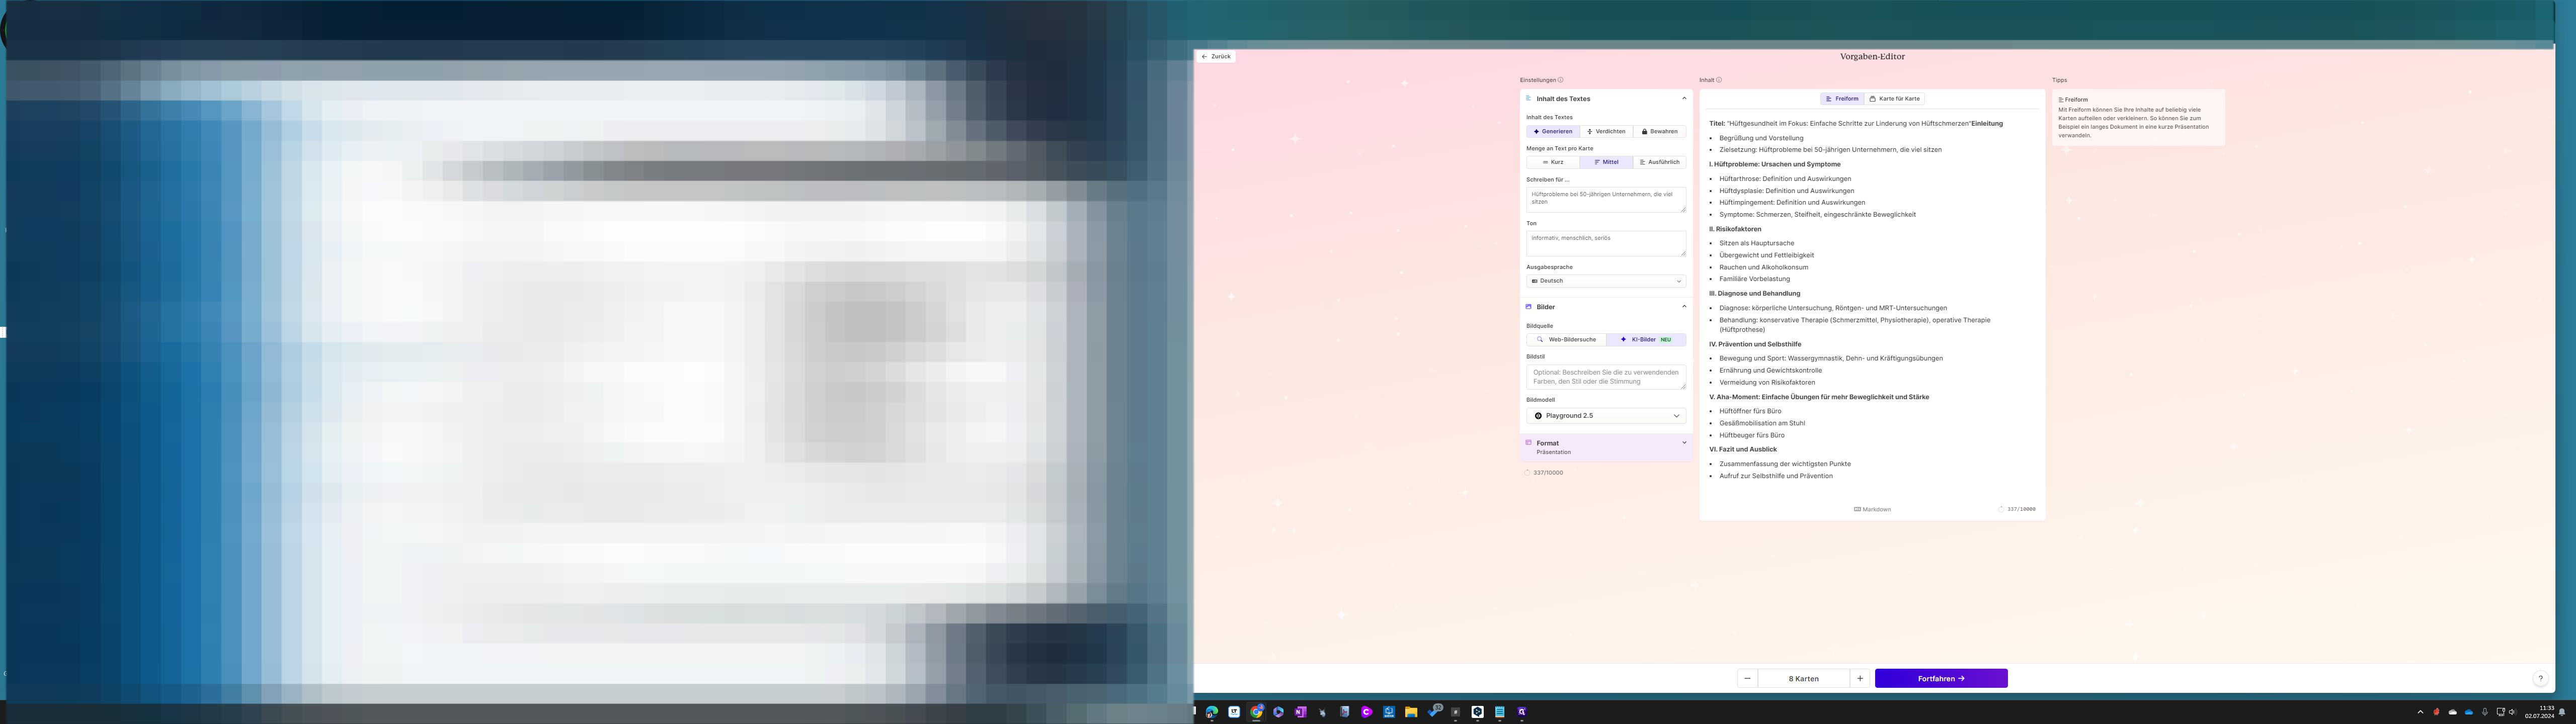Click the microphone icon in system tray

2485,712
